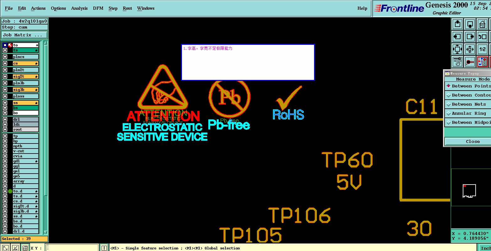Screen dimensions: 491x251
Task: Click the Selected : 39 status label
Action: pyautogui.click(x=24, y=239)
